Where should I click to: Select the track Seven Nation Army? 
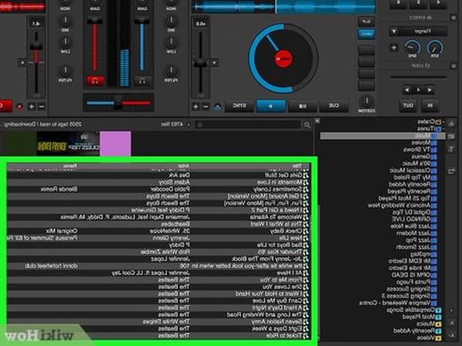pos(158,322)
